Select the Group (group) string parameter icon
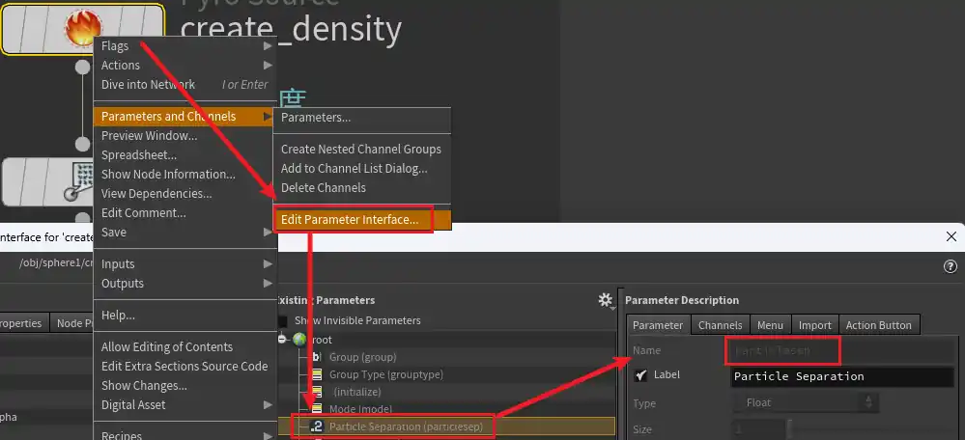Viewport: 965px width, 440px height. (x=316, y=357)
